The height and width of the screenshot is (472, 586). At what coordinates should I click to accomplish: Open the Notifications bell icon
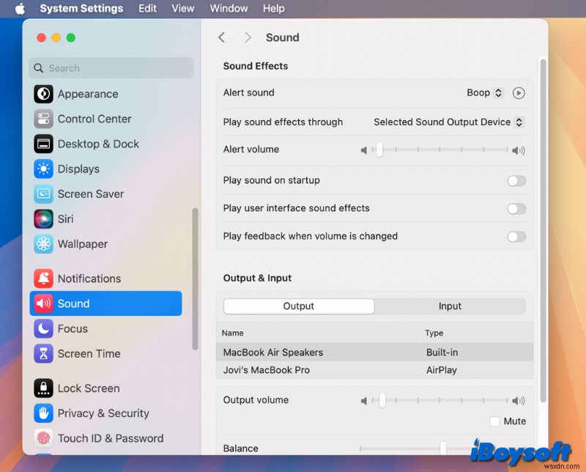[43, 279]
